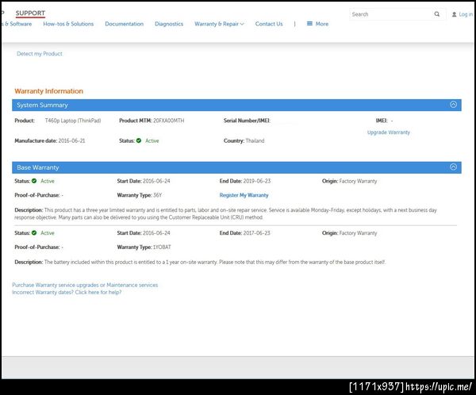Select warranty type 1YOBAT
Screen dimensions: 476x395
click(x=162, y=247)
